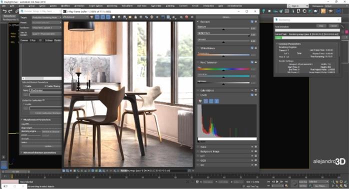Click the save image disk icon in frame buffer
Viewport: 349px width, 189px height.
click(124, 17)
